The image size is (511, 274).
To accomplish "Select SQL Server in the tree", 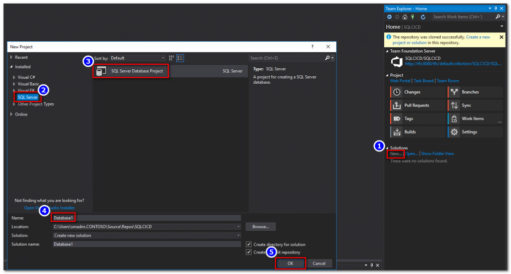I will coord(28,97).
